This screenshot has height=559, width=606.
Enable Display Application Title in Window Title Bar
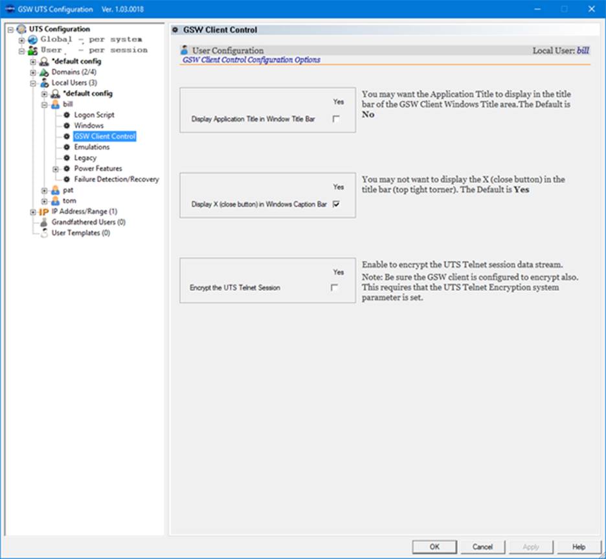click(336, 119)
